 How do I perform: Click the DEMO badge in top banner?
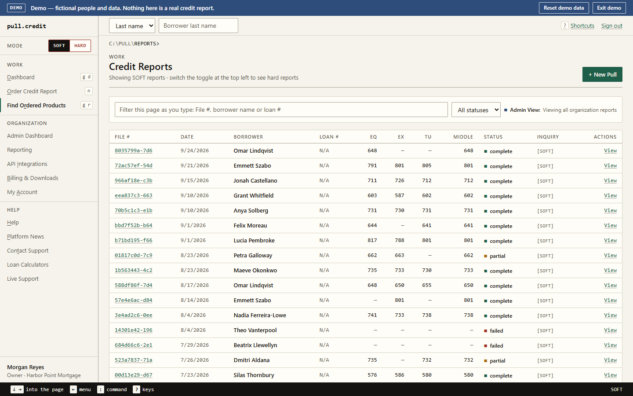tap(16, 8)
